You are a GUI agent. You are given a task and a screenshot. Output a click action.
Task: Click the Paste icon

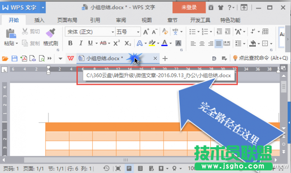11,33
